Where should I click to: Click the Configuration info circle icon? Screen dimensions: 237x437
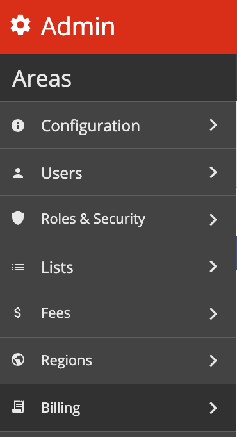[18, 126]
